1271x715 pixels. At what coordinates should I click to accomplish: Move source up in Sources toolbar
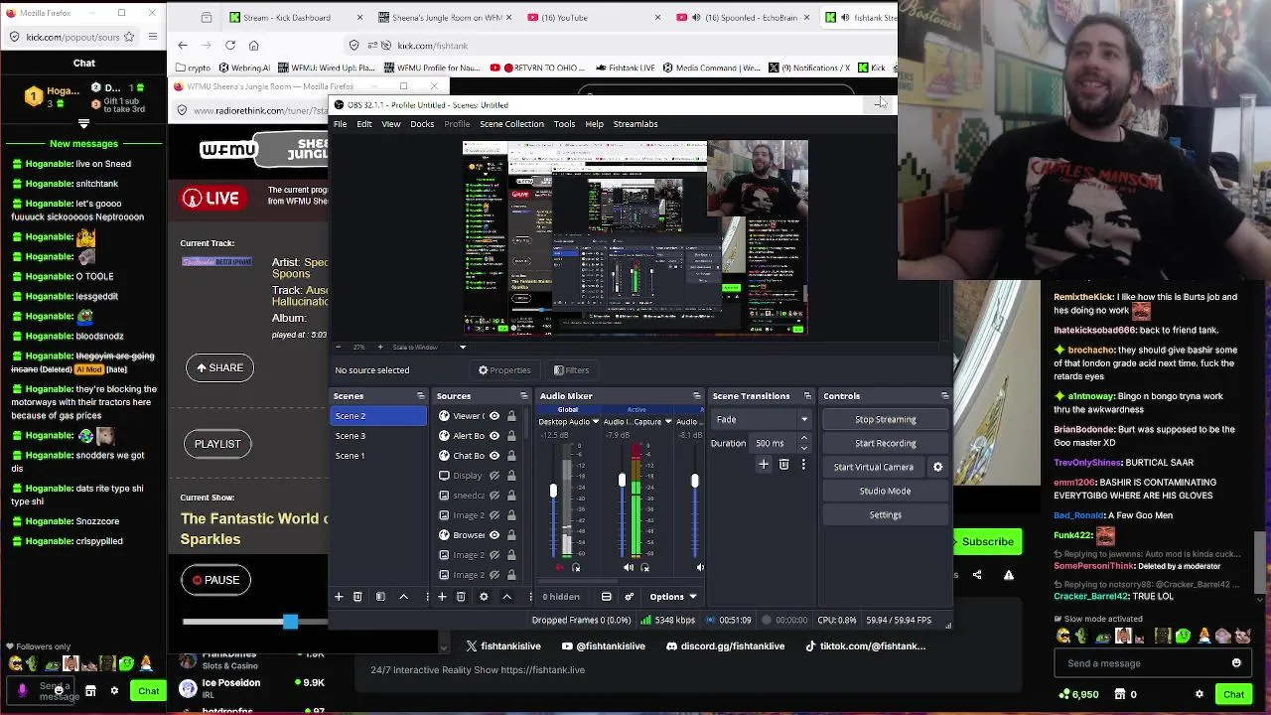point(506,597)
